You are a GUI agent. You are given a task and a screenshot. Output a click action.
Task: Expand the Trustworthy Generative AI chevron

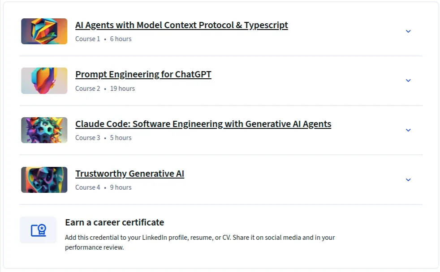[408, 179]
